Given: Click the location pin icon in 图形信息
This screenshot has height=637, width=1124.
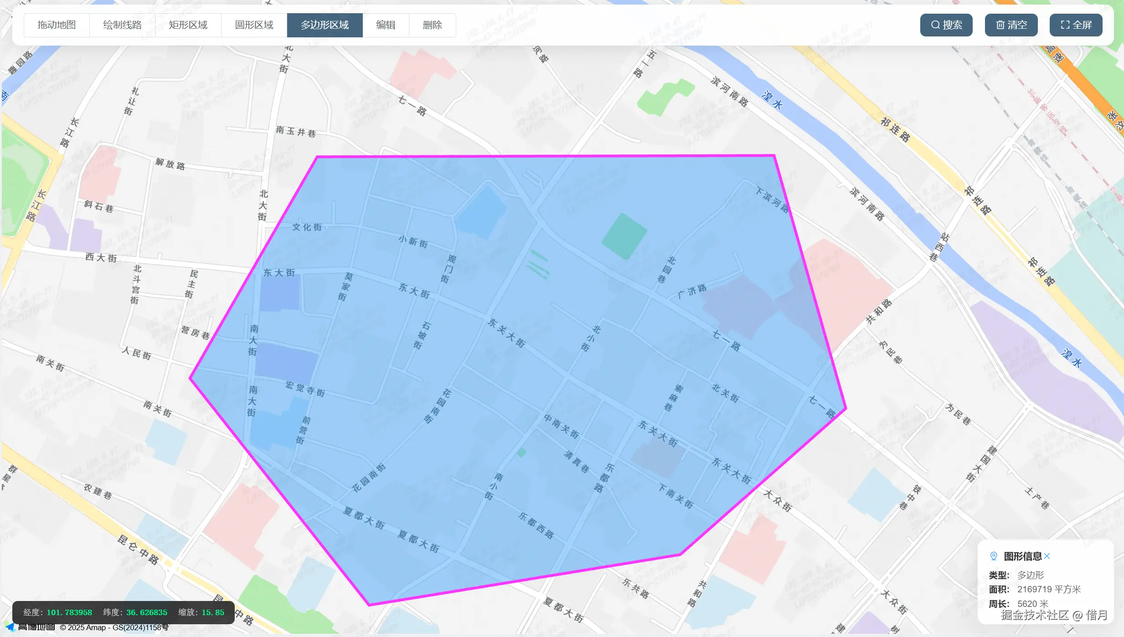Looking at the screenshot, I should coord(994,556).
